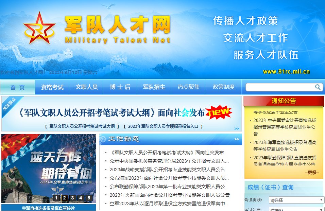This screenshot has height=211, width=325.
Task: Open the 资格考试 navigation tab
Action: point(52,87)
